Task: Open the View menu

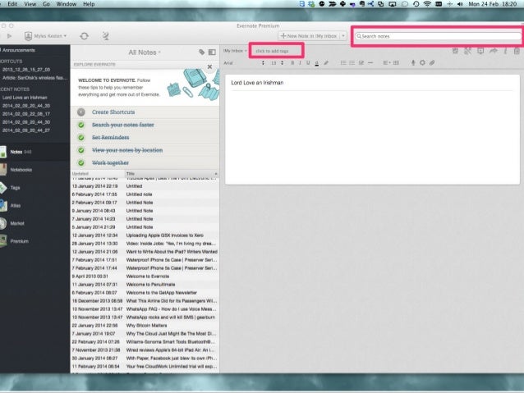Action: point(30,4)
